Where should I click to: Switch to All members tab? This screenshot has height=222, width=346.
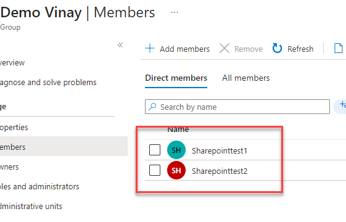tap(246, 78)
